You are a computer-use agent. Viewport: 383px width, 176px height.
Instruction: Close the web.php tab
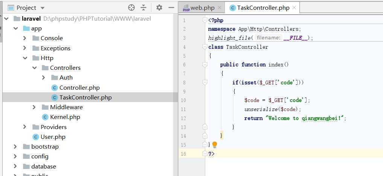pyautogui.click(x=220, y=8)
